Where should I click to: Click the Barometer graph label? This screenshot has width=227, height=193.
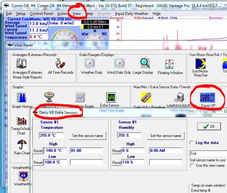[216, 18]
